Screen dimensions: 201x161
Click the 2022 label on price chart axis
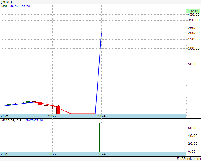pyautogui.click(x=52, y=116)
